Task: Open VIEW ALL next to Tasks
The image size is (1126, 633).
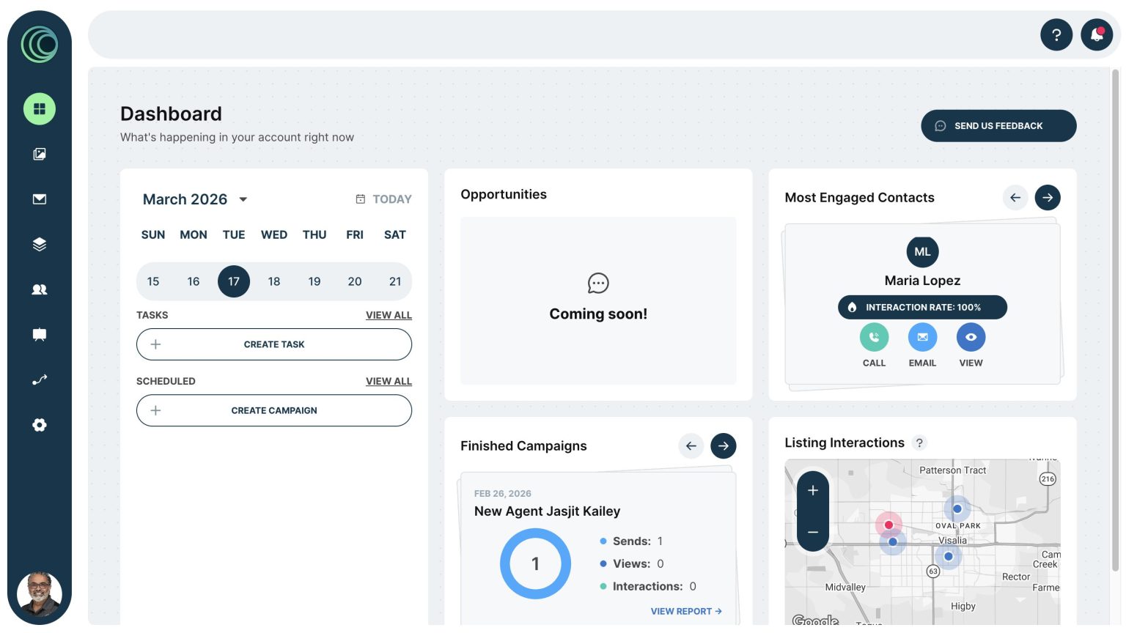Action: coord(389,315)
